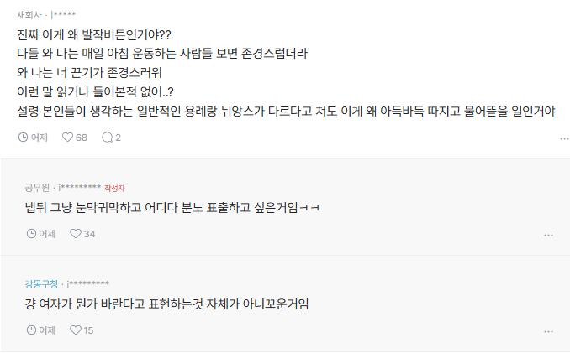Click the masked username next to 공무원
This screenshot has width=570, height=353.
pyautogui.click(x=79, y=187)
